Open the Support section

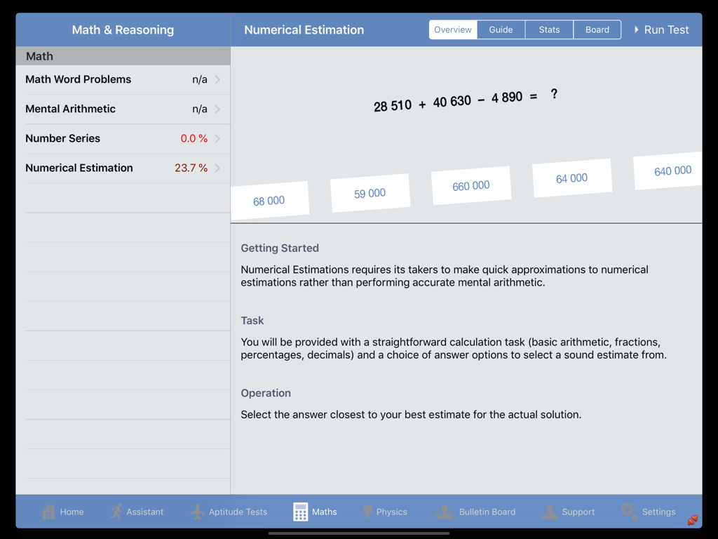(x=569, y=512)
